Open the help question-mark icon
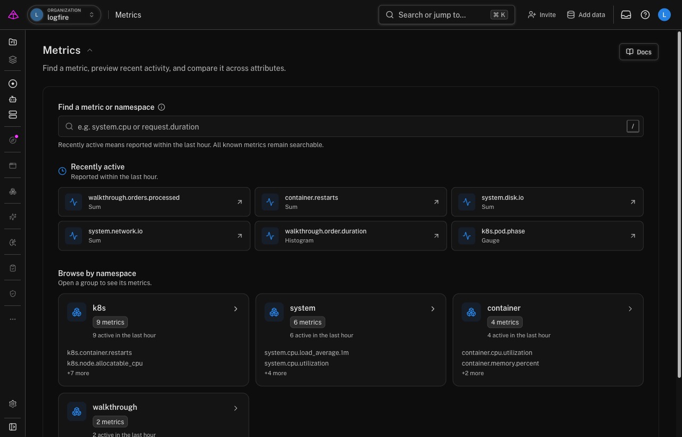This screenshot has width=682, height=437. click(x=645, y=15)
